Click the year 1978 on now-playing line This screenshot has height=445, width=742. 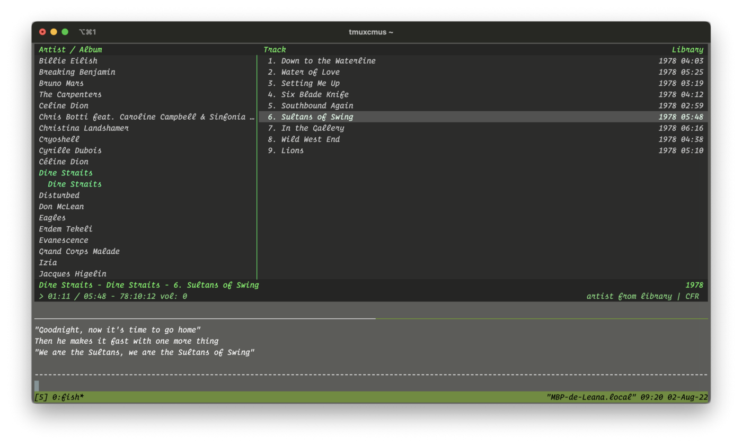pyautogui.click(x=694, y=285)
